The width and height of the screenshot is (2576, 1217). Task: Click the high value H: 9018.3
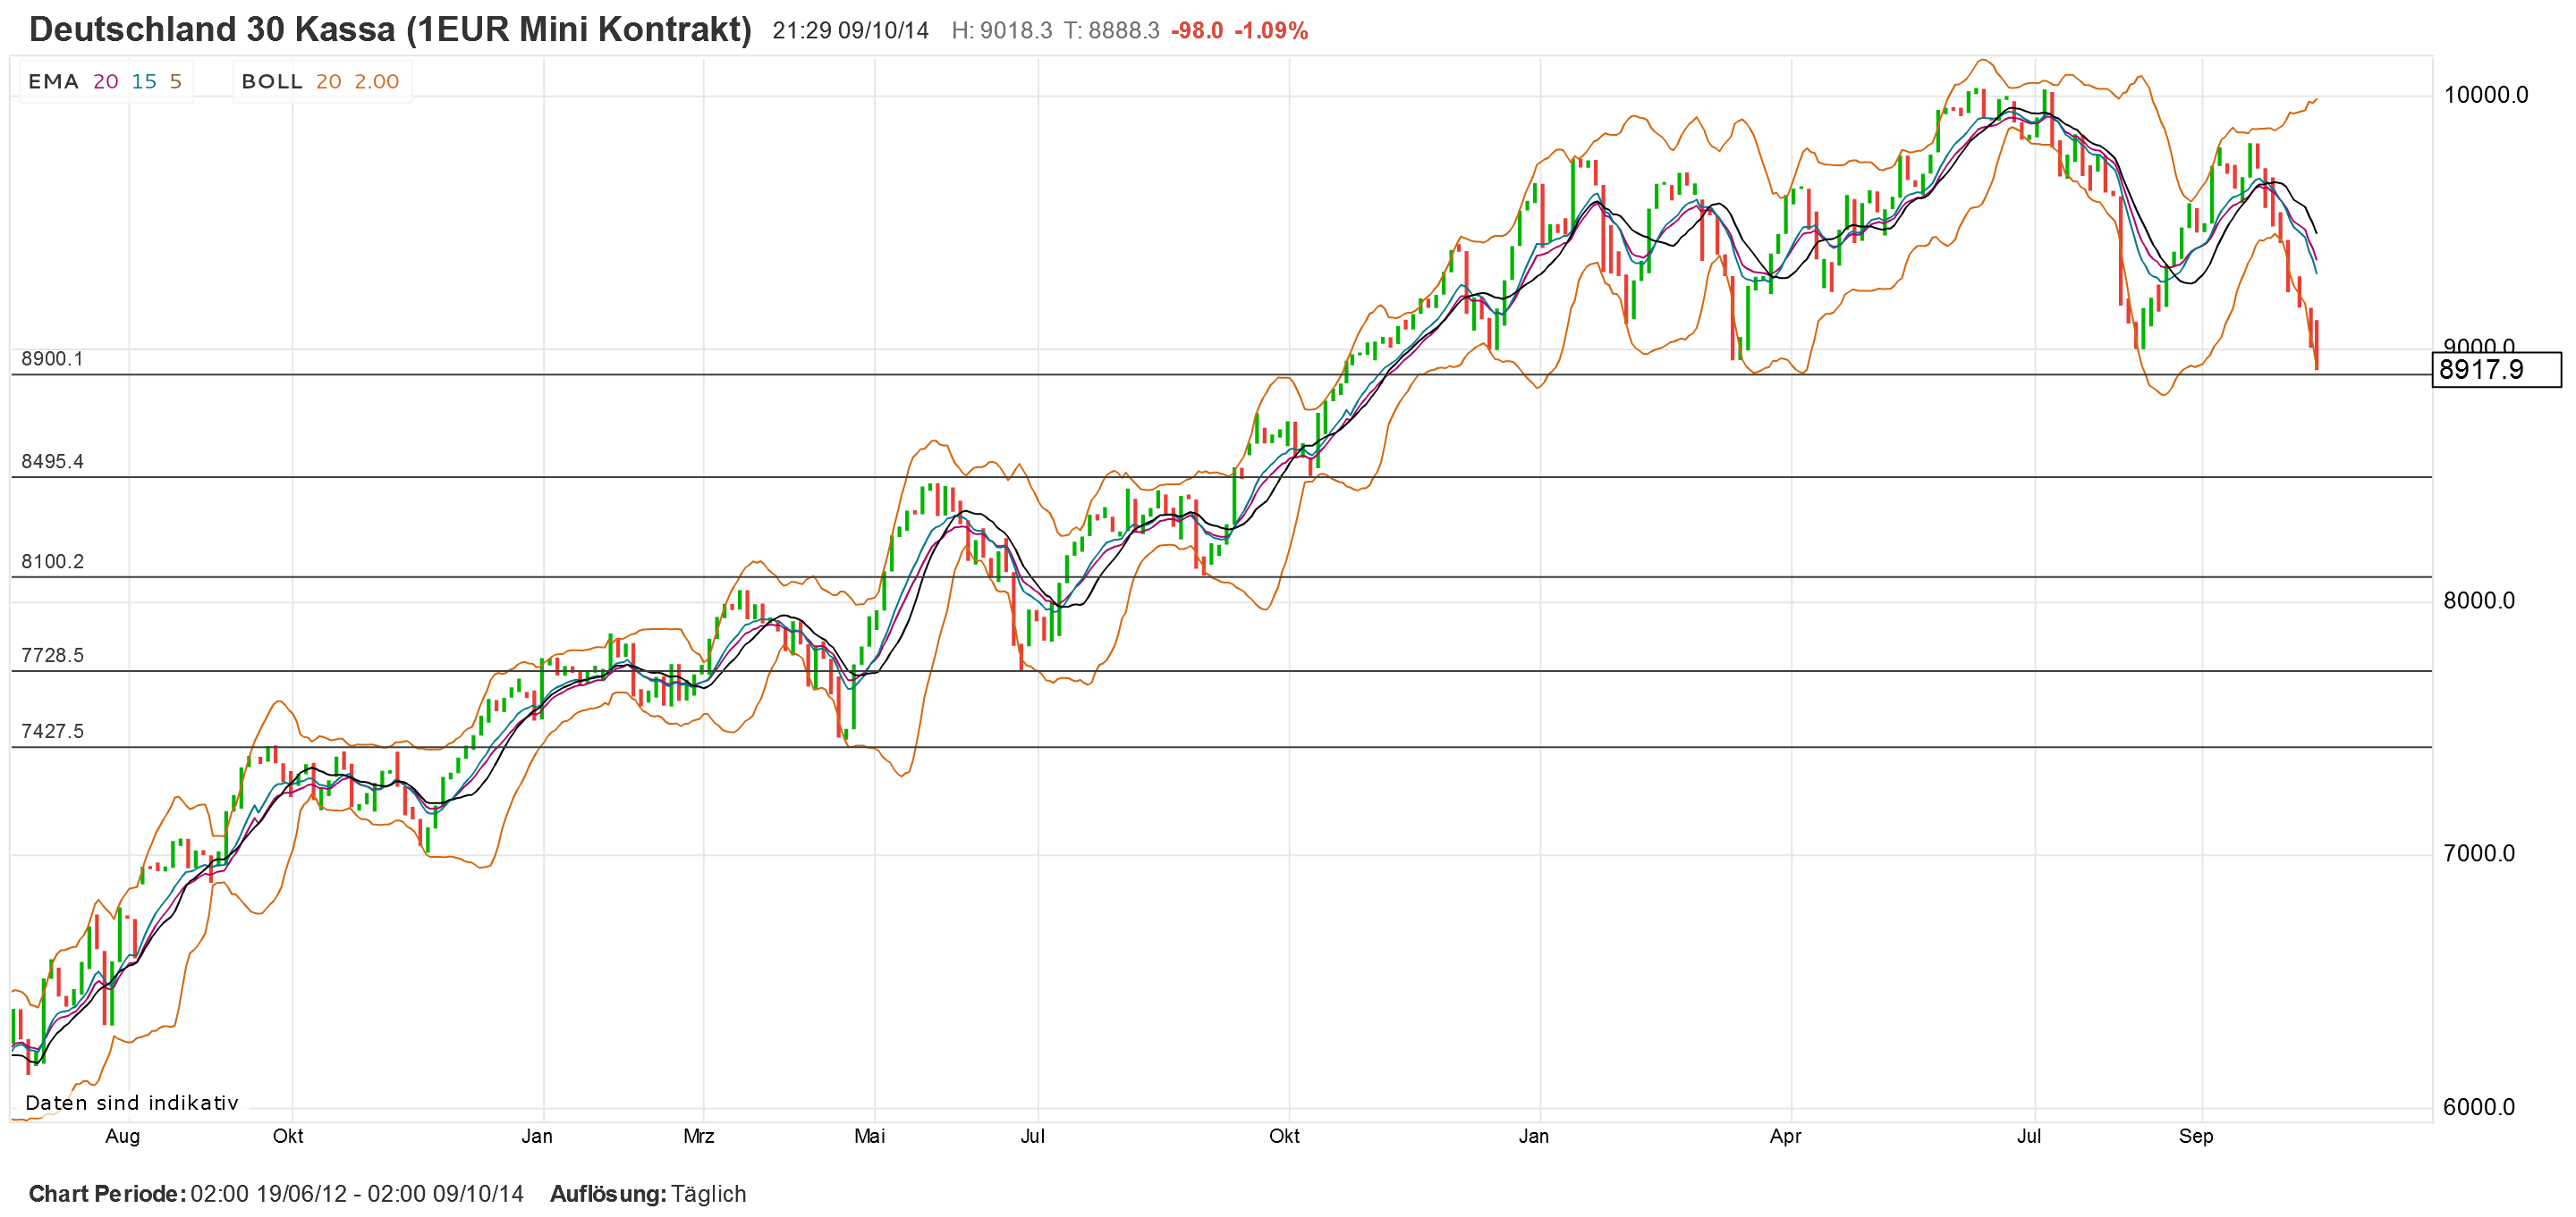click(x=1002, y=31)
